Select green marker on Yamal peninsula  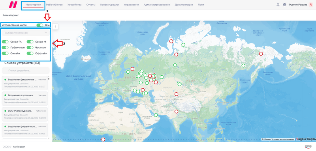pos(183,45)
